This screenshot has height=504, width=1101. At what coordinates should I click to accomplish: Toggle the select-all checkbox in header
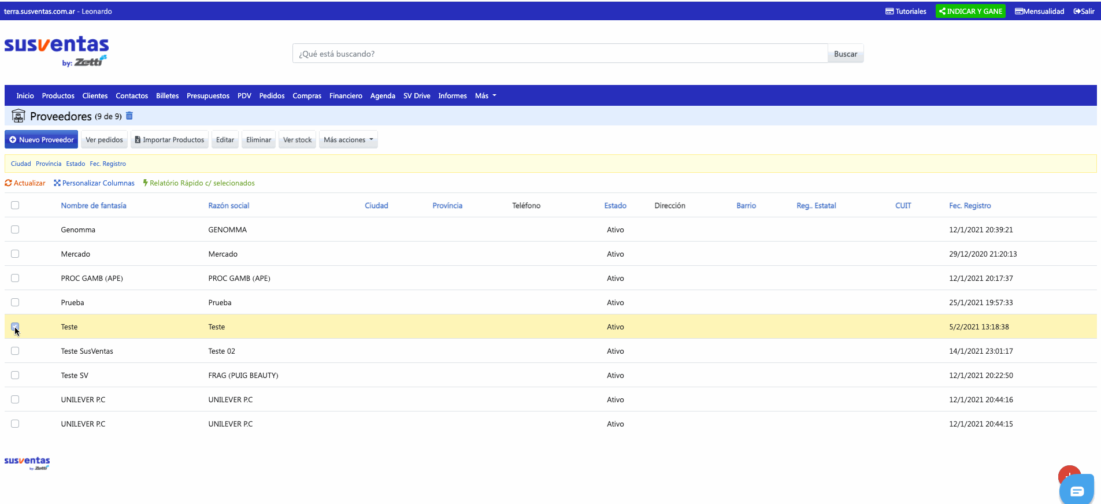tap(15, 205)
